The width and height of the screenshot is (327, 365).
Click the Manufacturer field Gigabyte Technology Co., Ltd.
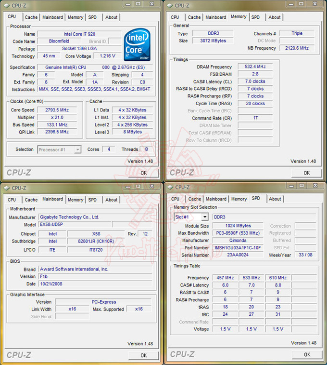95,217
